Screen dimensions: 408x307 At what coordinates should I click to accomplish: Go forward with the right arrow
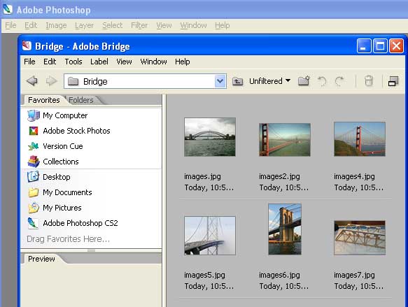[x=51, y=81]
